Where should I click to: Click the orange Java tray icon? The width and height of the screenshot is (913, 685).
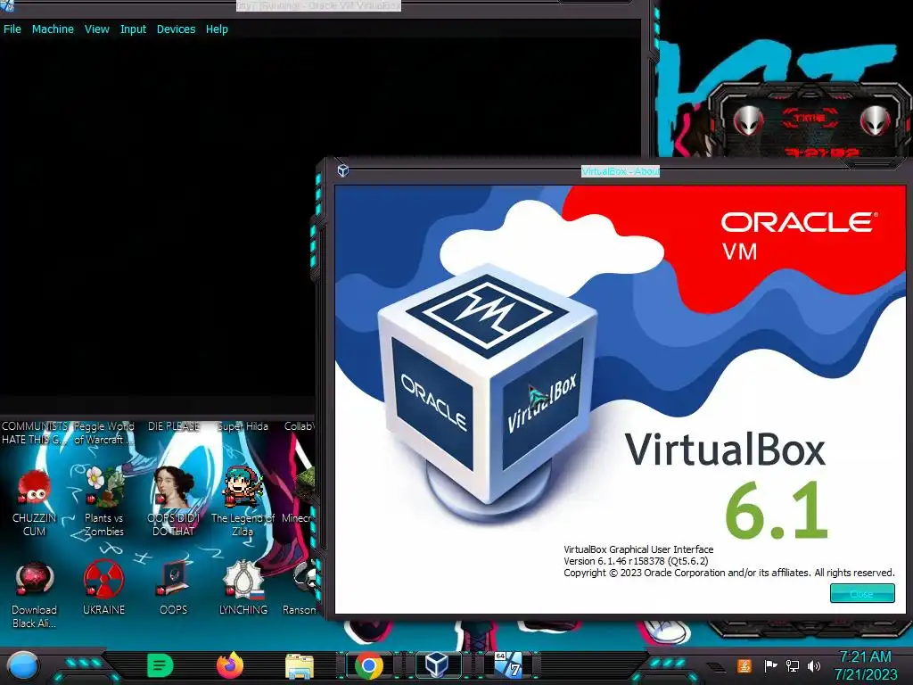point(744,665)
